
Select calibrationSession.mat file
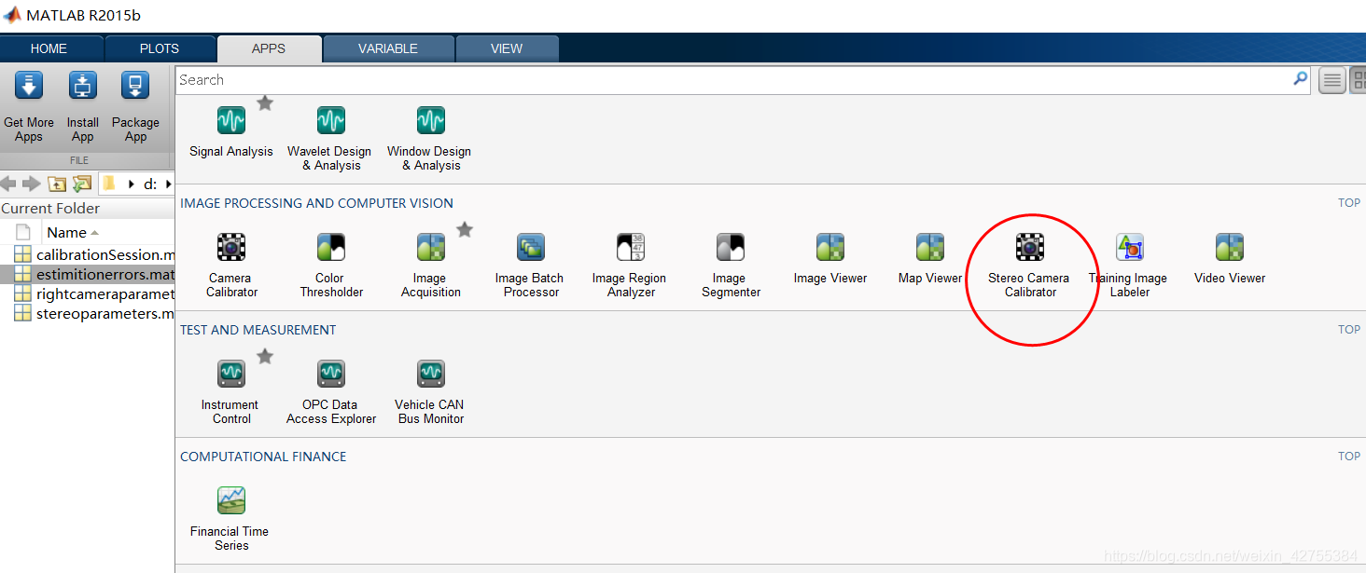tap(88, 254)
